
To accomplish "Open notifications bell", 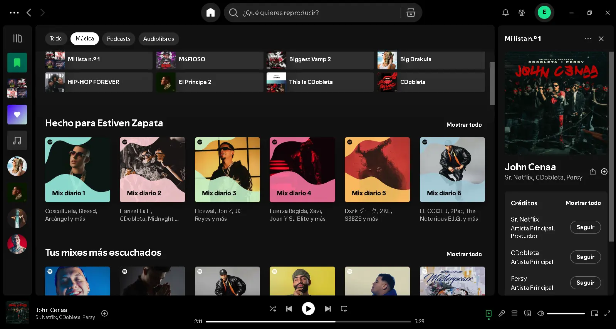I will [505, 13].
